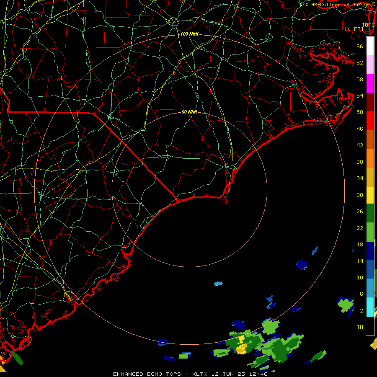Select the dark maroon legend color band

[x=370, y=102]
